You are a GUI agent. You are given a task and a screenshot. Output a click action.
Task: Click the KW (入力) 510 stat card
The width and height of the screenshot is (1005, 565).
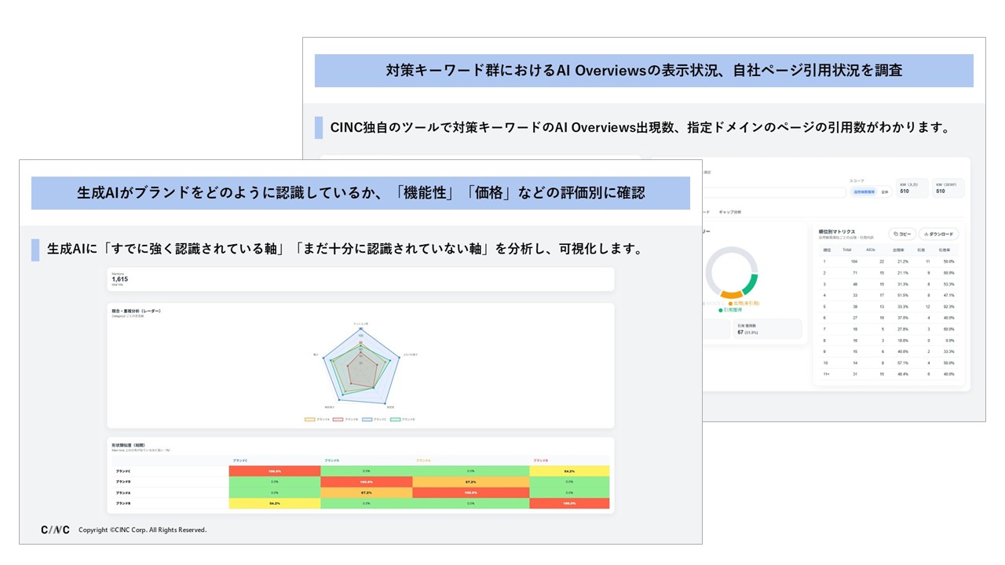(x=912, y=188)
